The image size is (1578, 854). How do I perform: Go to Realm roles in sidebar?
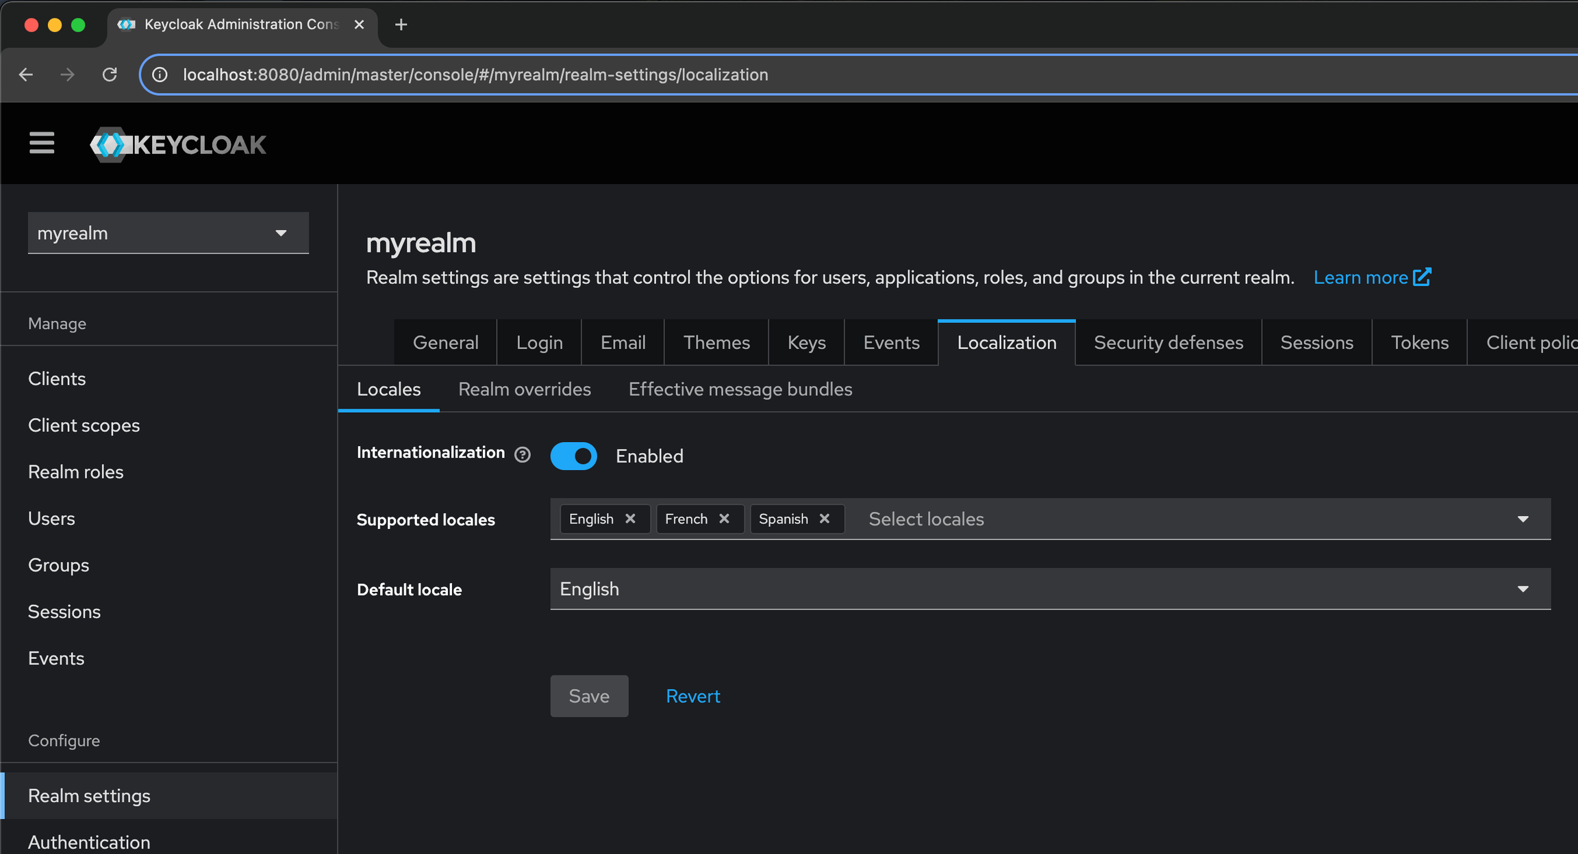click(x=168, y=471)
